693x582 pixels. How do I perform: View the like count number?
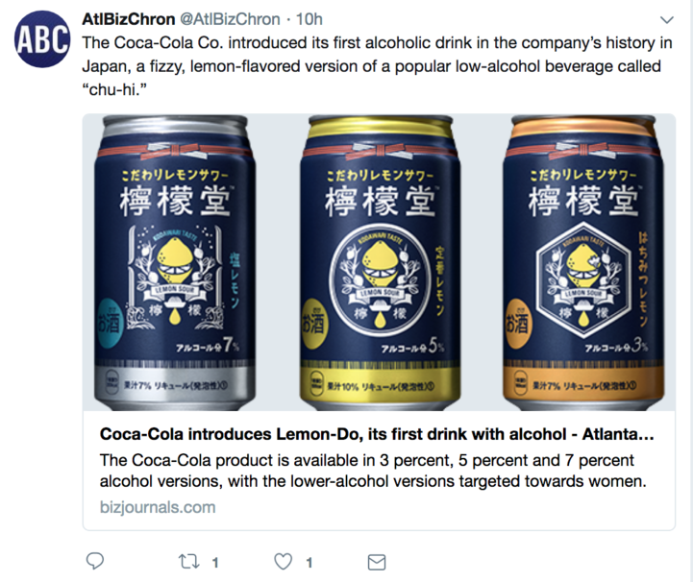click(x=309, y=563)
